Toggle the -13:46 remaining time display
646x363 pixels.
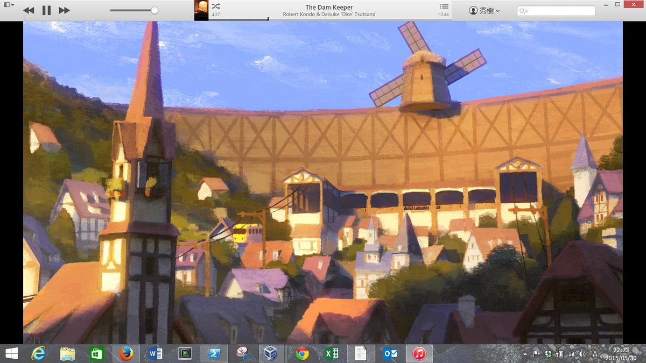(x=443, y=15)
